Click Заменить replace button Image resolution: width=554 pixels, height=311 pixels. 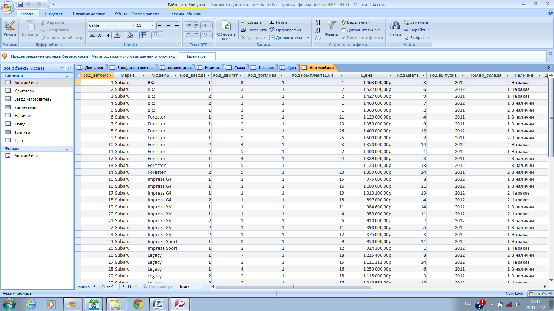[416, 22]
